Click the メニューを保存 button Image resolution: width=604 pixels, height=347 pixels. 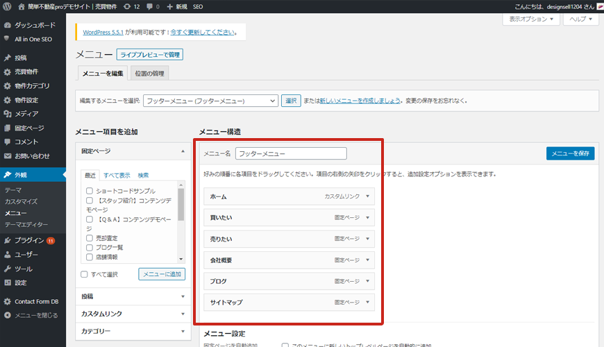coord(570,153)
